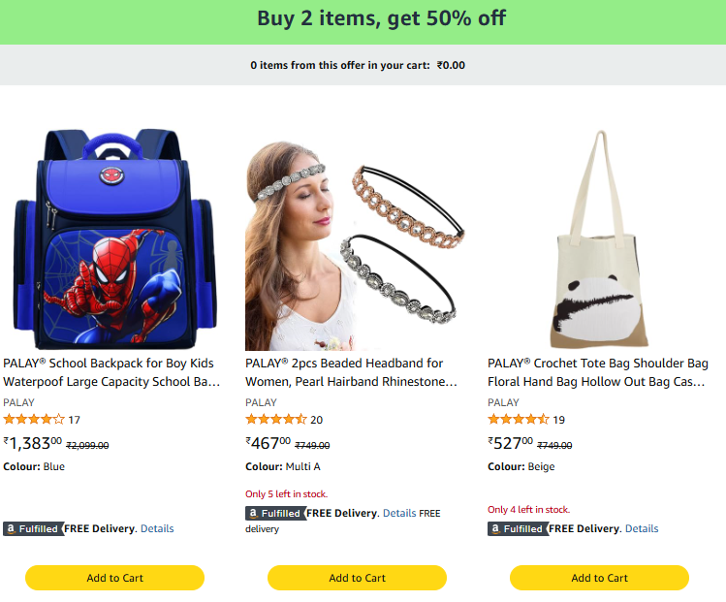726x602 pixels.
Task: Click Fulfilled badge under the backpack
Action: [33, 529]
